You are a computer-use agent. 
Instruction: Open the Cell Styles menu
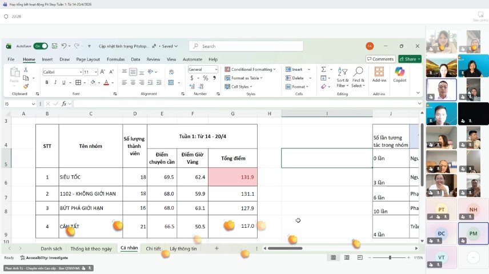pyautogui.click(x=238, y=87)
